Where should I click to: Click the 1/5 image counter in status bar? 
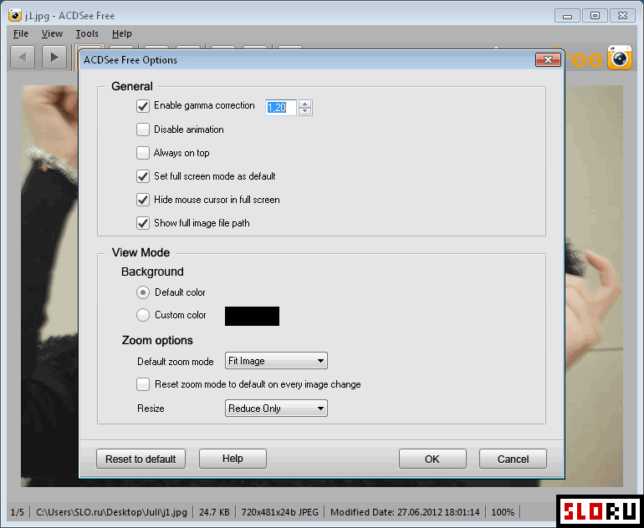pos(17,512)
